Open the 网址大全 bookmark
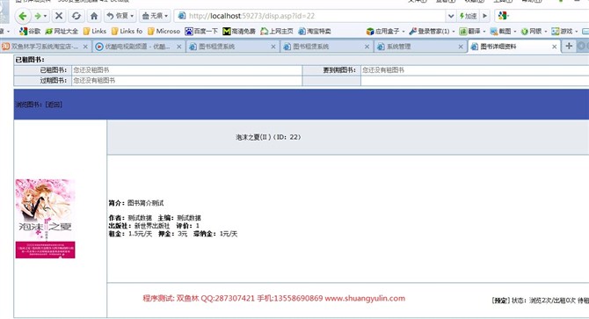The height and width of the screenshot is (319, 589). [x=62, y=32]
